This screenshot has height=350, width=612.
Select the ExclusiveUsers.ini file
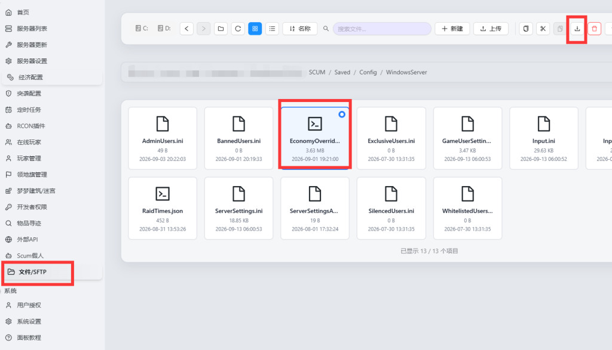click(391, 138)
